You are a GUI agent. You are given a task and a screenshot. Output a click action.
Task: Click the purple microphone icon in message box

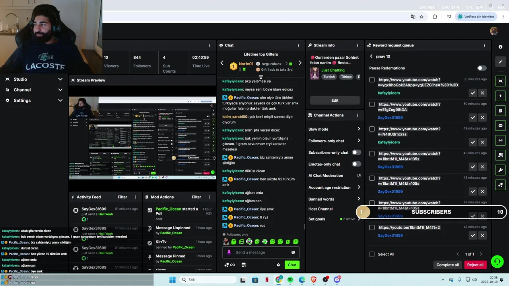[x=229, y=252]
